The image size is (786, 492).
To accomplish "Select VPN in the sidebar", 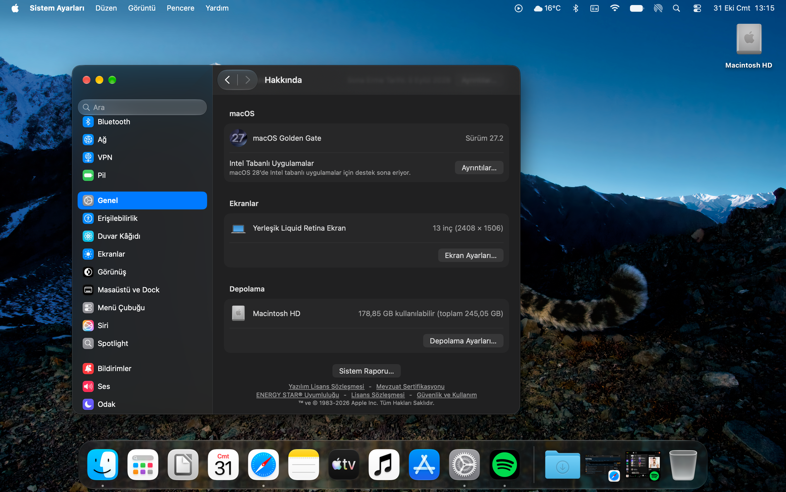I will [x=142, y=157].
